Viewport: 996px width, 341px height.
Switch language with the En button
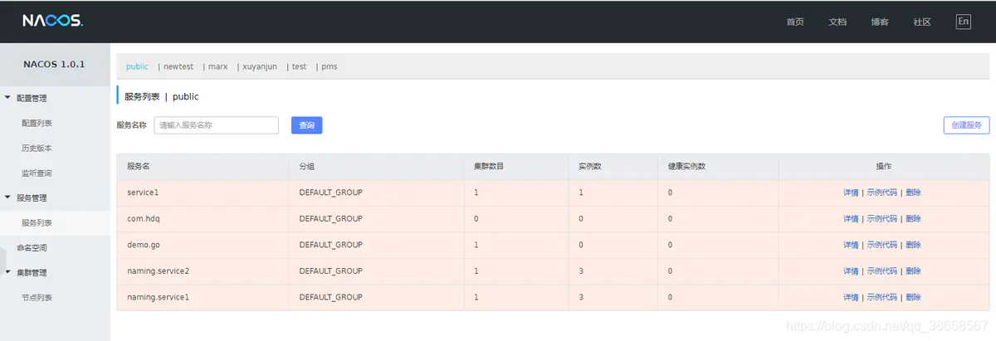[963, 22]
